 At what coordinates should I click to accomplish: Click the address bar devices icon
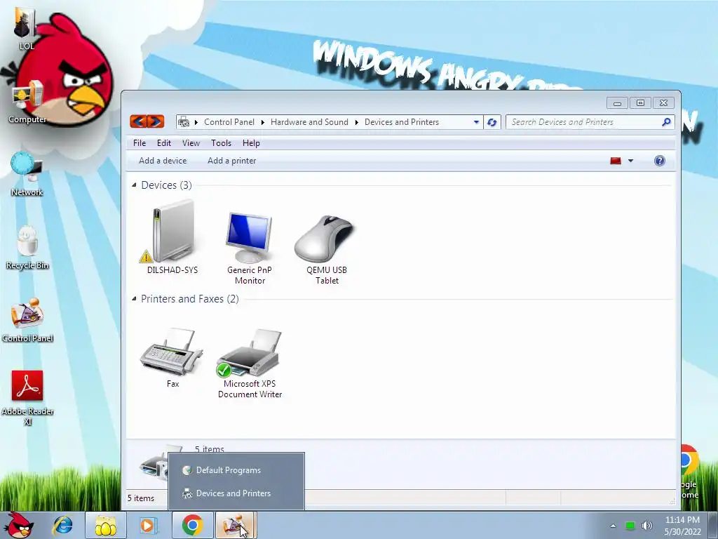coord(184,122)
